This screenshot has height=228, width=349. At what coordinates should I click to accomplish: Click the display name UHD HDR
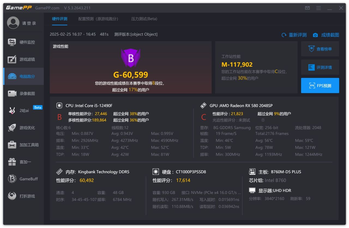pos(282,190)
